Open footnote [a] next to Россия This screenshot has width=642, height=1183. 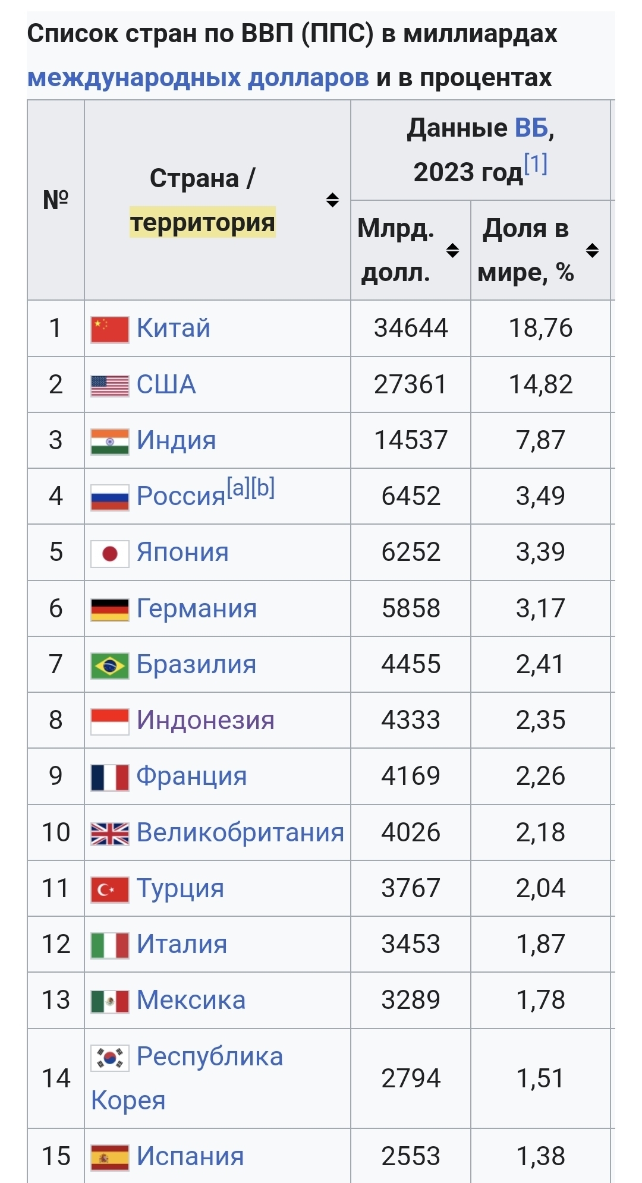[238, 488]
